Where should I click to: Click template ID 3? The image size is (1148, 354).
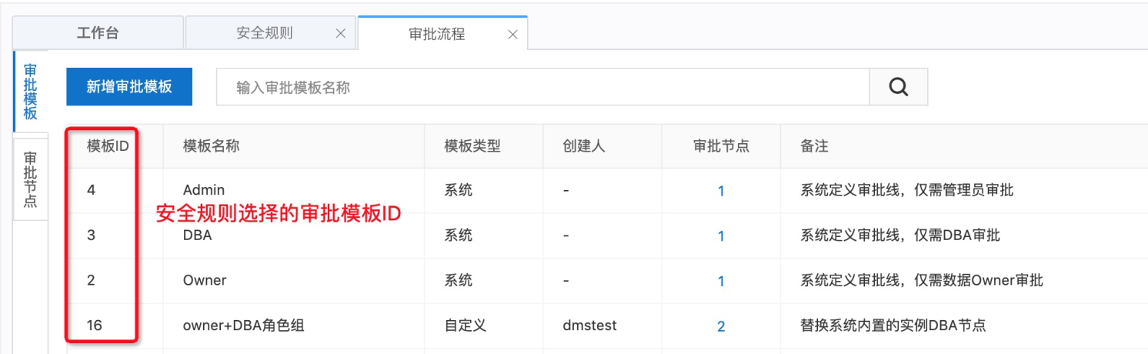(x=91, y=235)
